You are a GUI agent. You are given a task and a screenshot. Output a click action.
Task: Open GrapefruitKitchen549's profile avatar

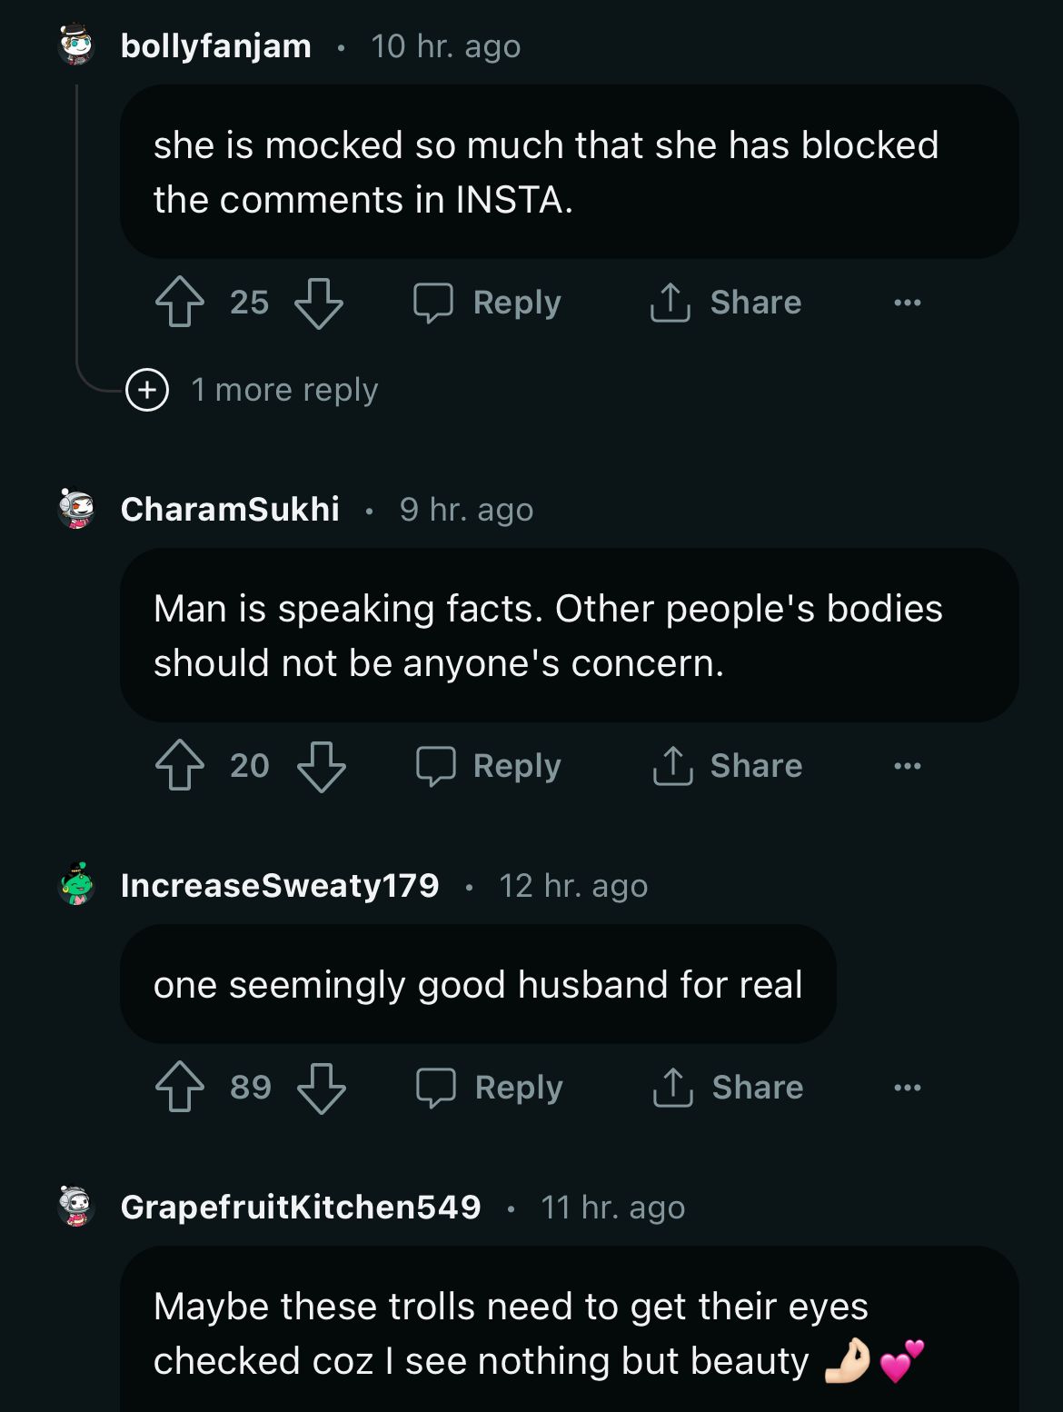(76, 1207)
